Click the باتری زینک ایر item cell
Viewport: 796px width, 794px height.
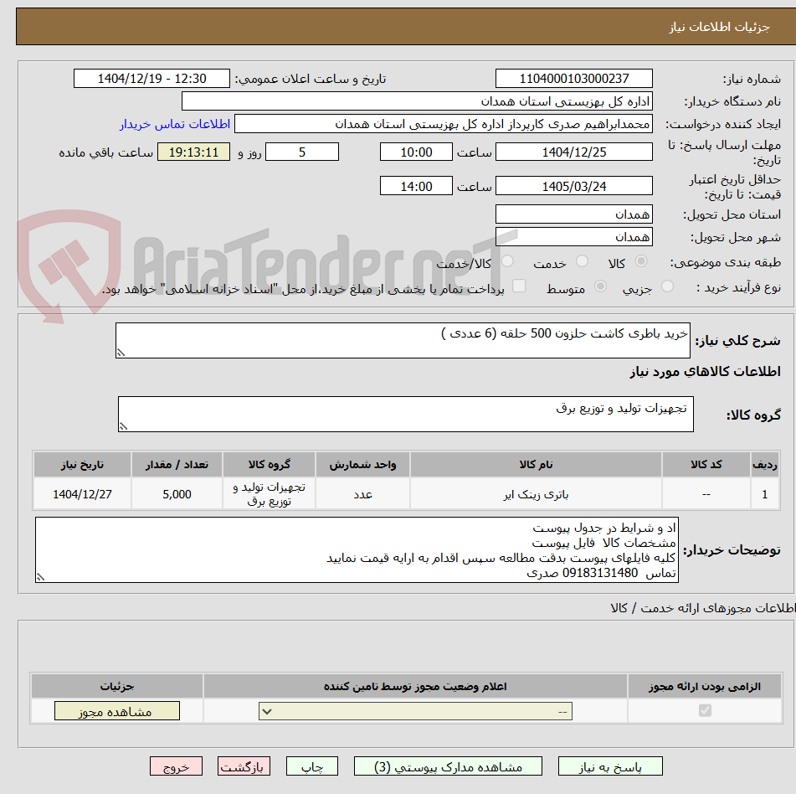[536, 494]
